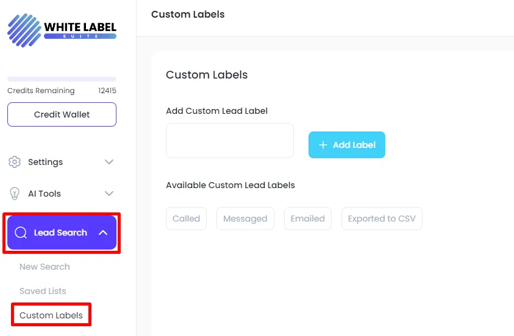Click the Add Label button

[347, 145]
